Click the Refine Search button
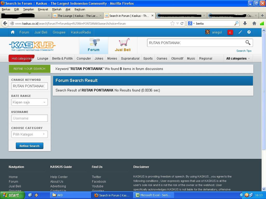266x199 pixels. click(x=30, y=146)
